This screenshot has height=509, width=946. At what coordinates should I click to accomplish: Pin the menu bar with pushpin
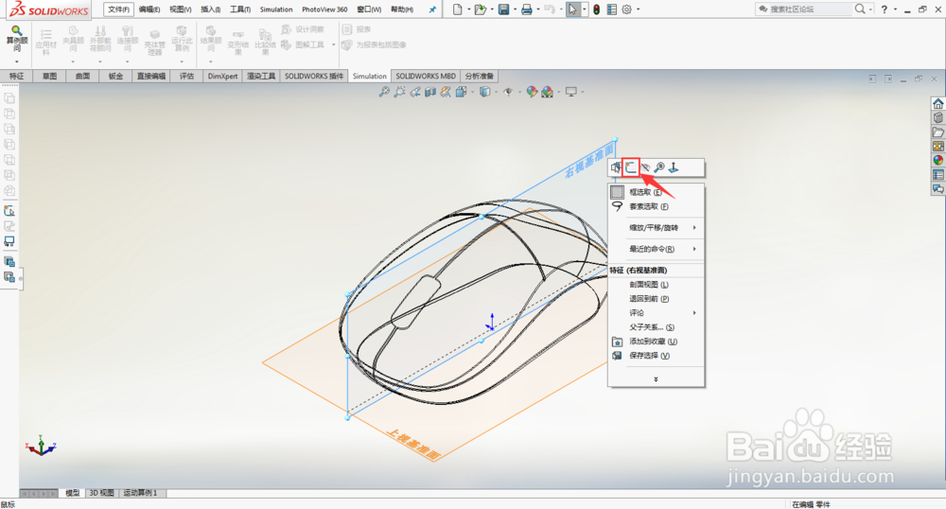[432, 9]
